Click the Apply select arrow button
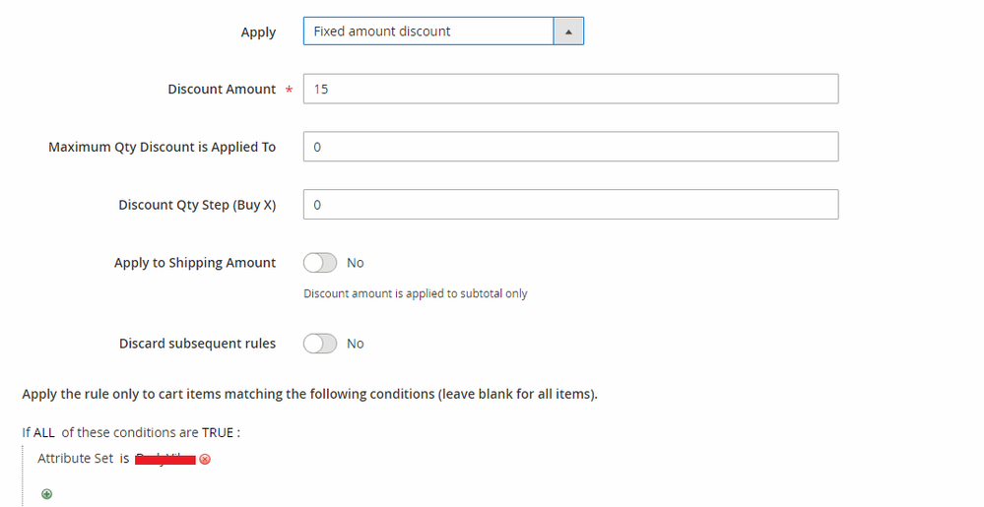 568,32
